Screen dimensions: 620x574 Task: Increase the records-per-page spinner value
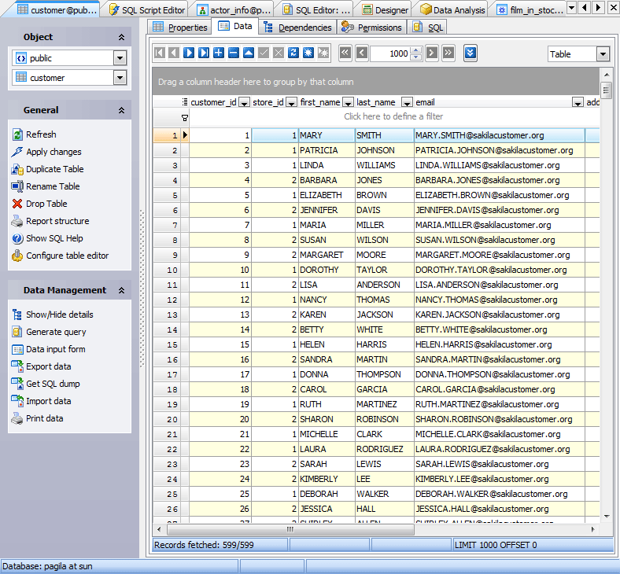(416, 50)
